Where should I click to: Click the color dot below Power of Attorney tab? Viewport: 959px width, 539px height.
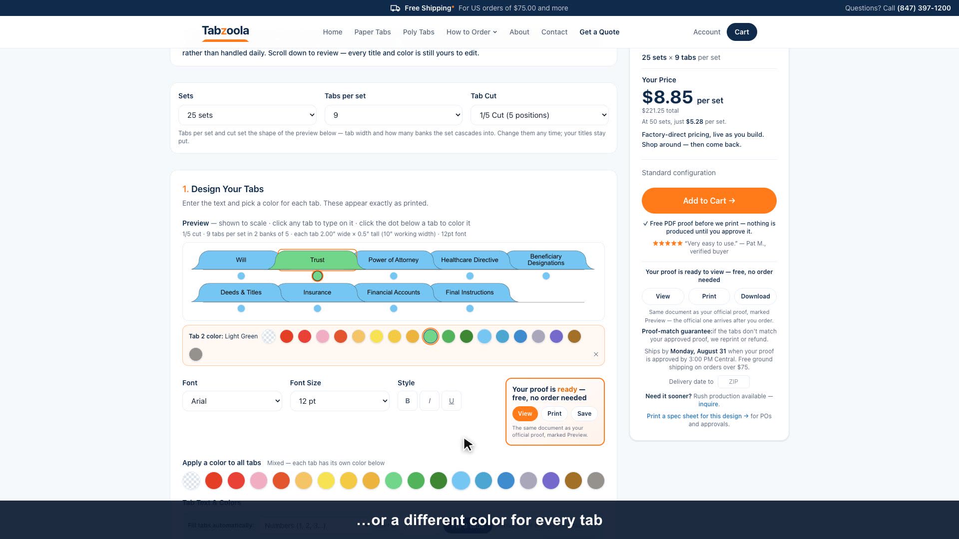(x=394, y=276)
